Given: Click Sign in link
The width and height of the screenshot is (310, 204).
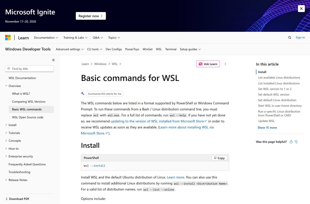Looking at the screenshot, I should [300, 37].
